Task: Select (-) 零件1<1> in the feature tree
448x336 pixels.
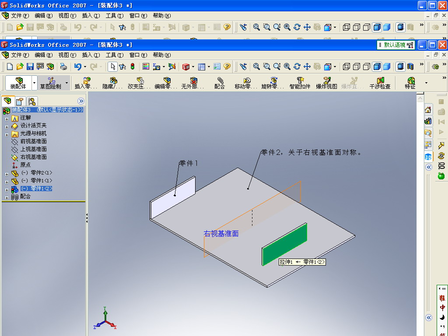Action: pyautogui.click(x=37, y=181)
